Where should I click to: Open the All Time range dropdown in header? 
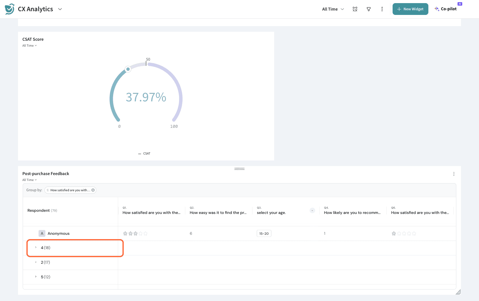[x=333, y=9]
